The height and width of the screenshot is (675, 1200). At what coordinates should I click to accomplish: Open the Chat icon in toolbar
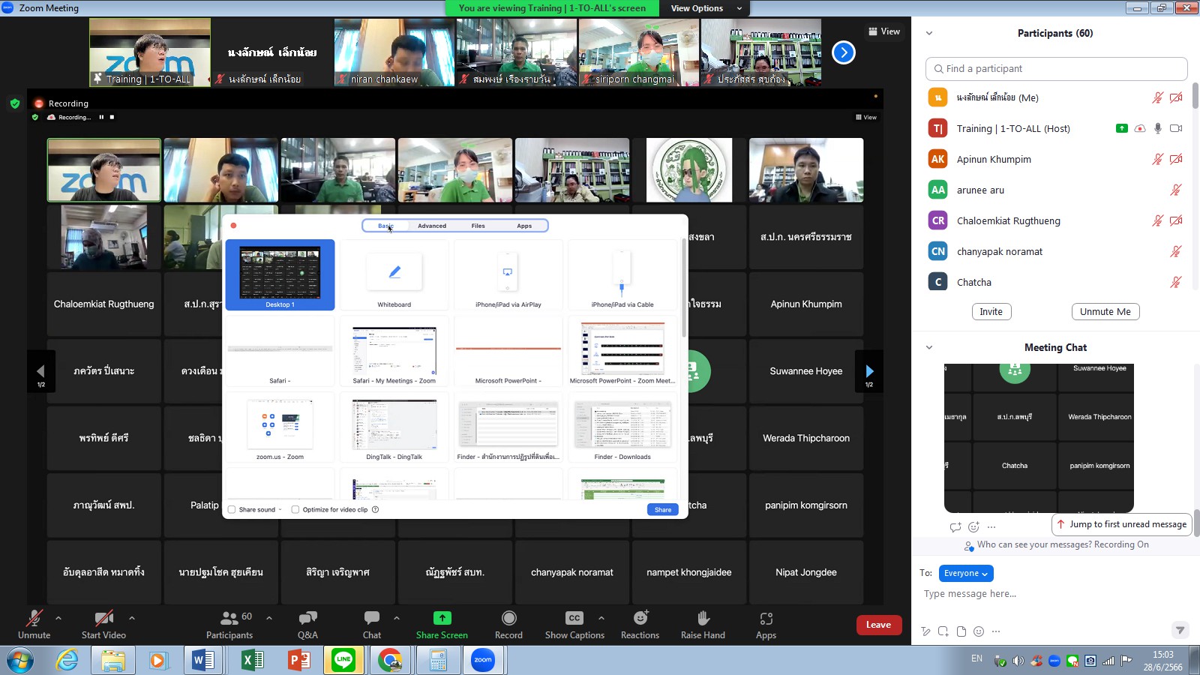pos(372,618)
